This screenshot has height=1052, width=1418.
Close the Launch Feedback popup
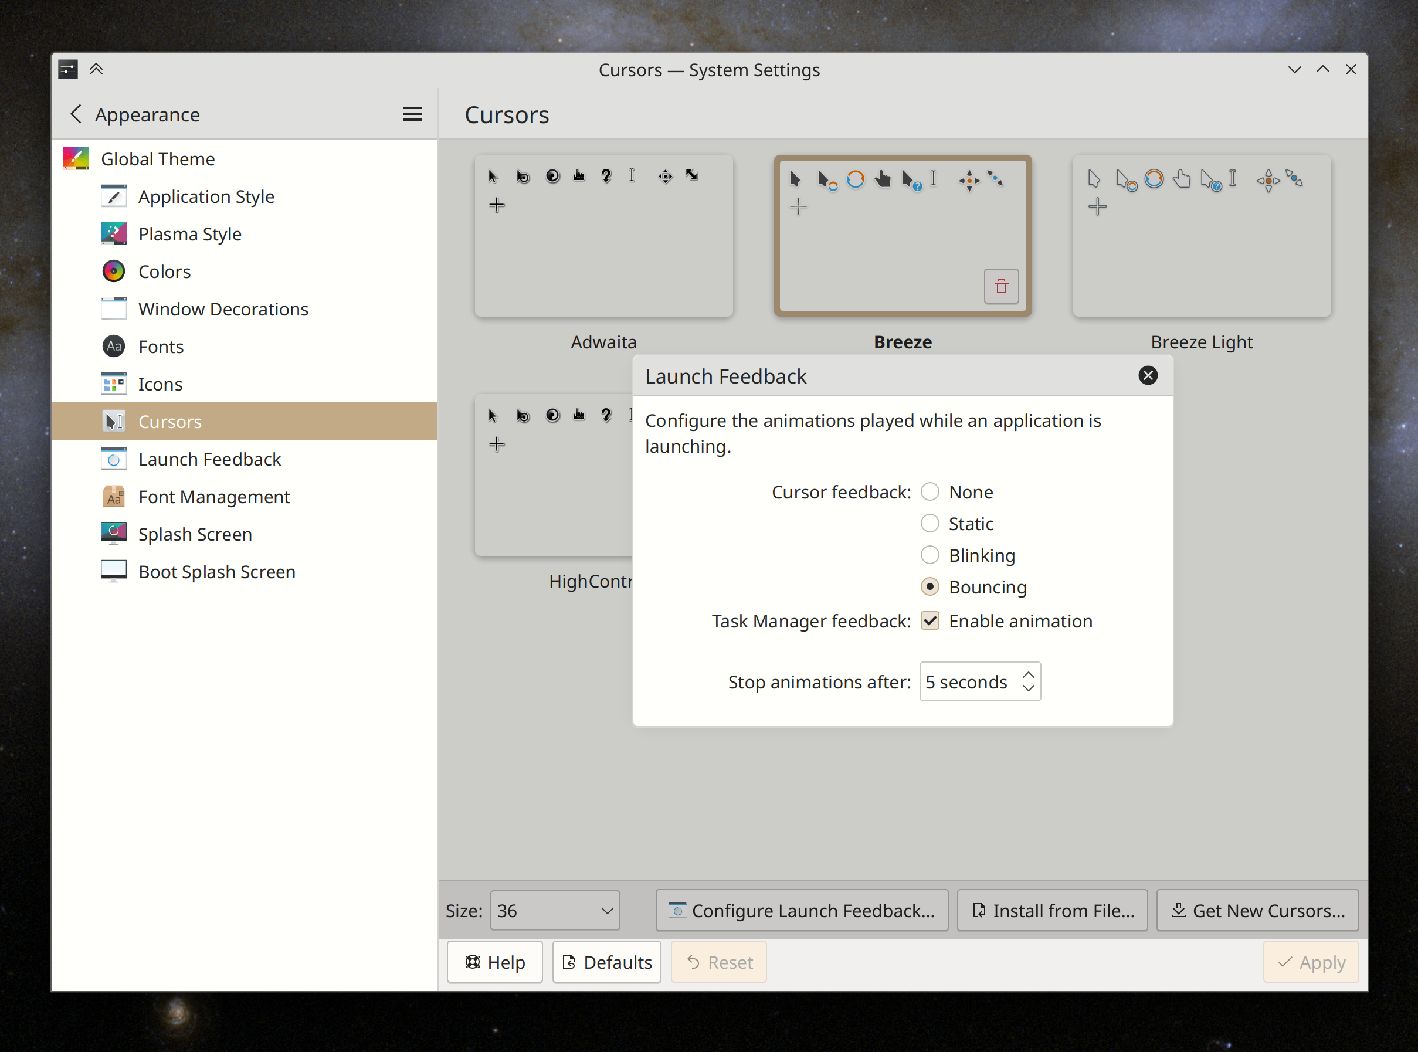[x=1148, y=376]
